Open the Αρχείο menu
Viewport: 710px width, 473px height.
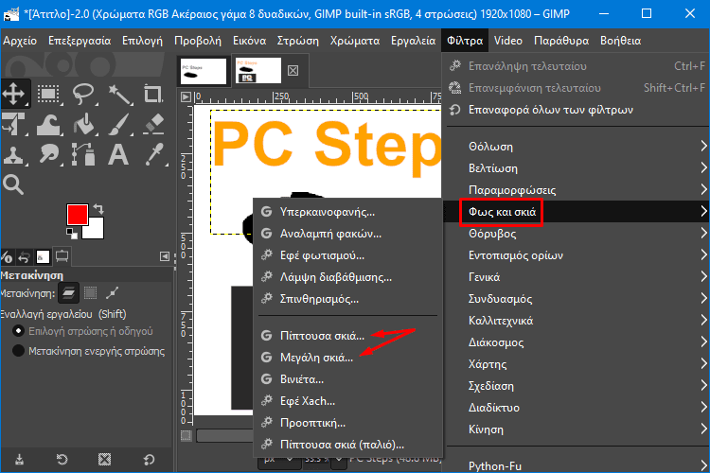[20, 41]
